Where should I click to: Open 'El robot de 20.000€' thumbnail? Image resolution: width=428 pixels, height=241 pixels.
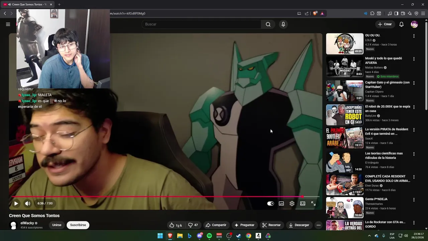click(x=345, y=115)
